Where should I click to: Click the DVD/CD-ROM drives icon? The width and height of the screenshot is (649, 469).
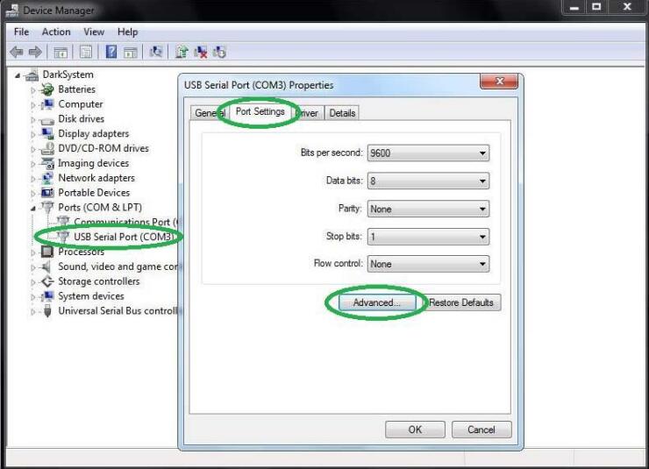(47, 148)
